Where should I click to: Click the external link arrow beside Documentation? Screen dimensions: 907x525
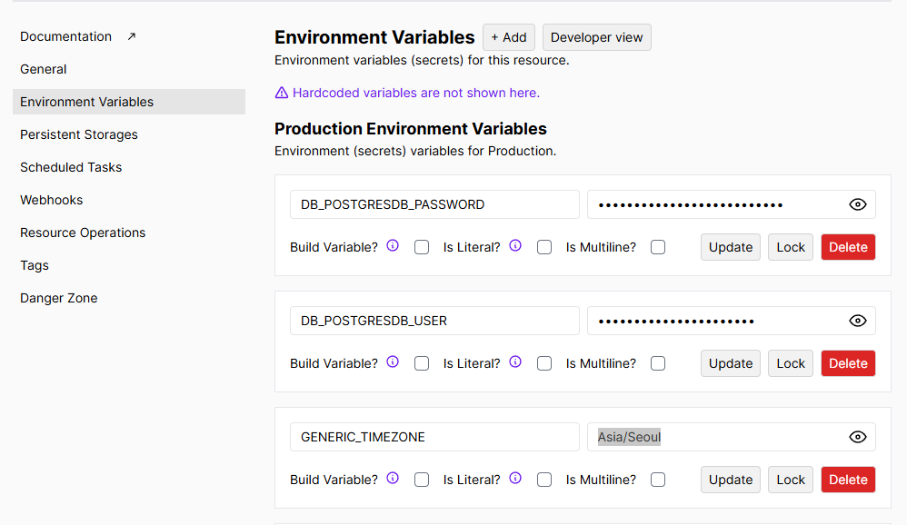click(x=131, y=36)
